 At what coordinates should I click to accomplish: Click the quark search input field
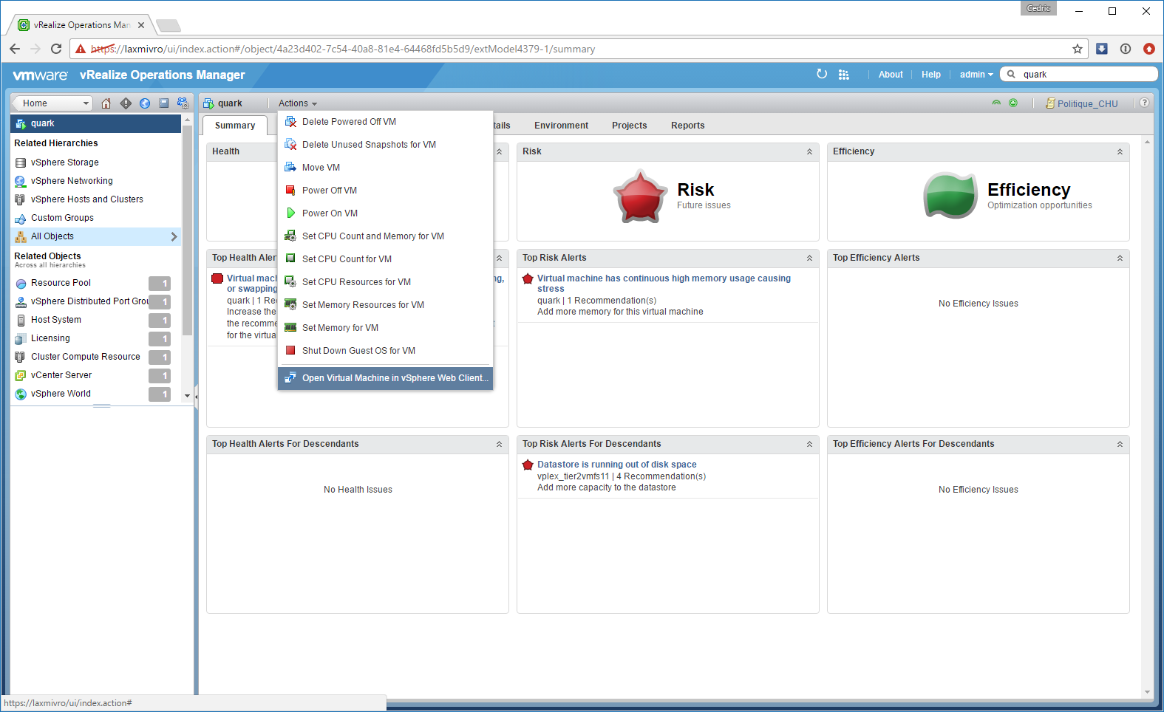1085,75
